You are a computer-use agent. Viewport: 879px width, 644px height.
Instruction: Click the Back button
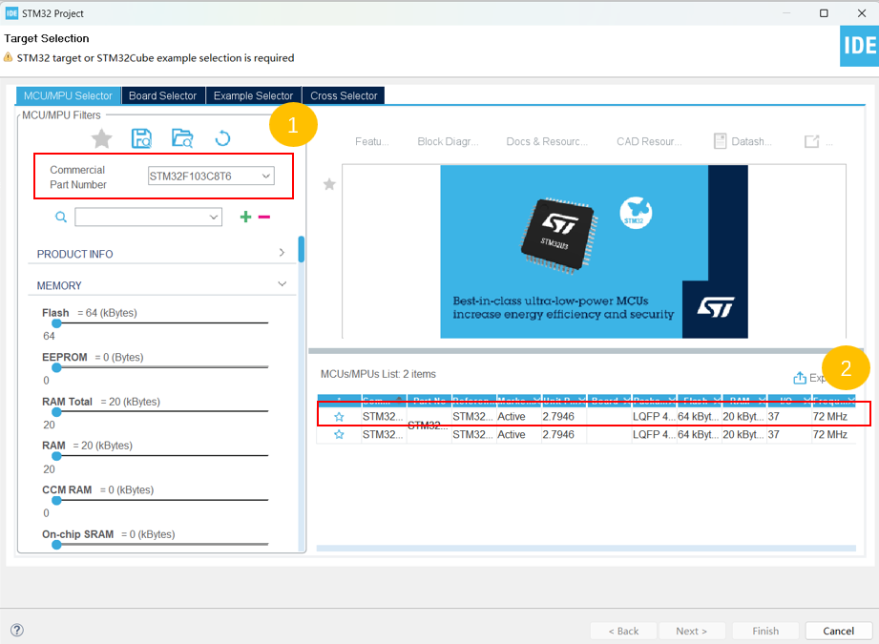coord(623,631)
